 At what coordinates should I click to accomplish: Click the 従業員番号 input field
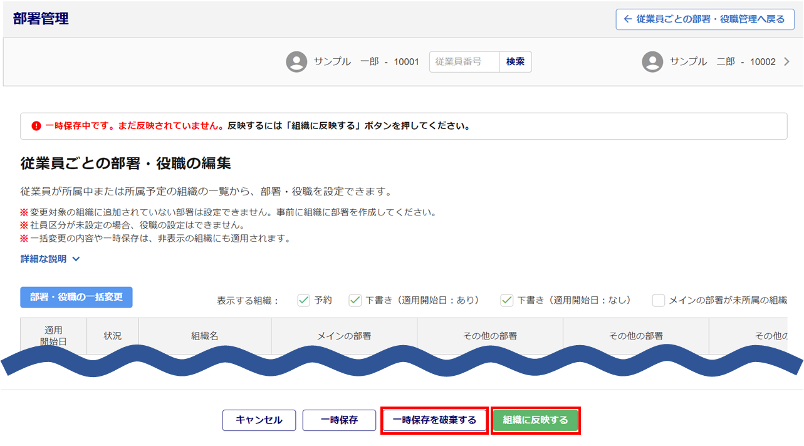[464, 62]
